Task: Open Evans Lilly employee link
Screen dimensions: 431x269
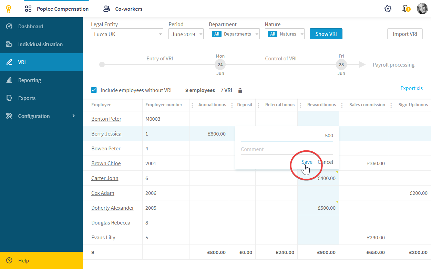Action: [x=103, y=238]
